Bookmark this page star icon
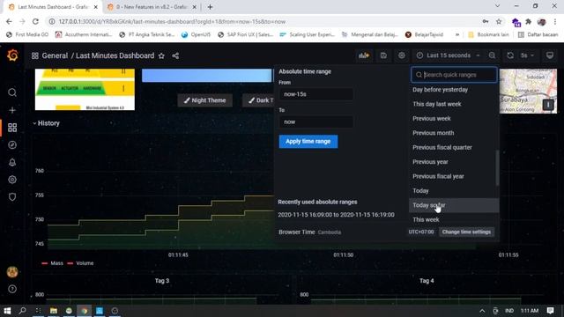 [x=499, y=21]
